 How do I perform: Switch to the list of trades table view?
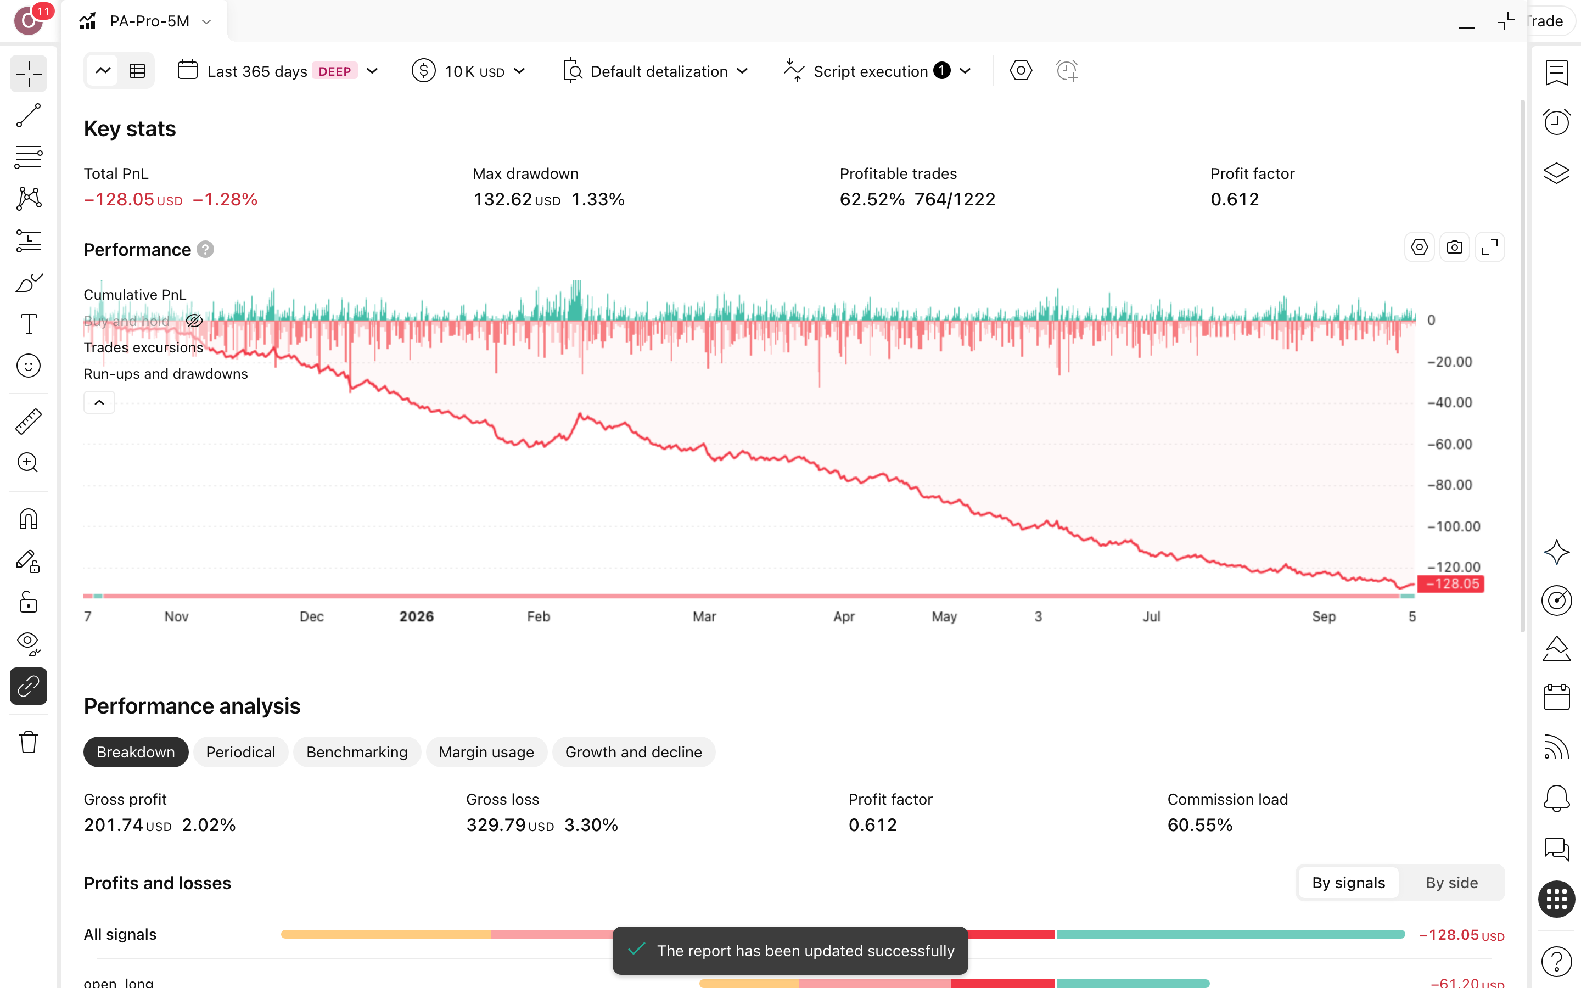click(x=137, y=71)
